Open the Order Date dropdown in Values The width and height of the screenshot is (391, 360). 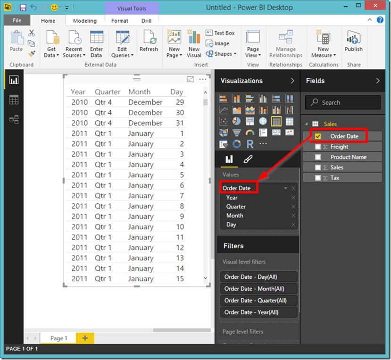285,187
